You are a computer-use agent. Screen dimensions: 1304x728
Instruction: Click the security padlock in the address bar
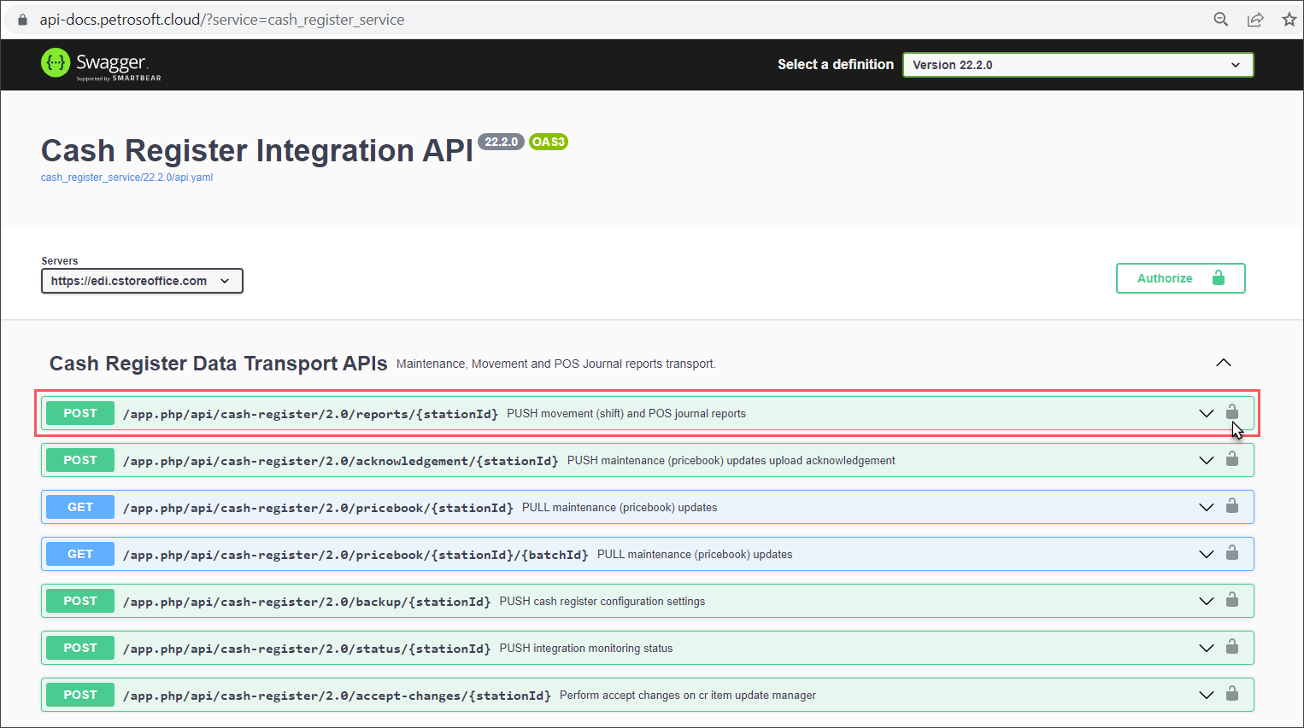pos(21,18)
